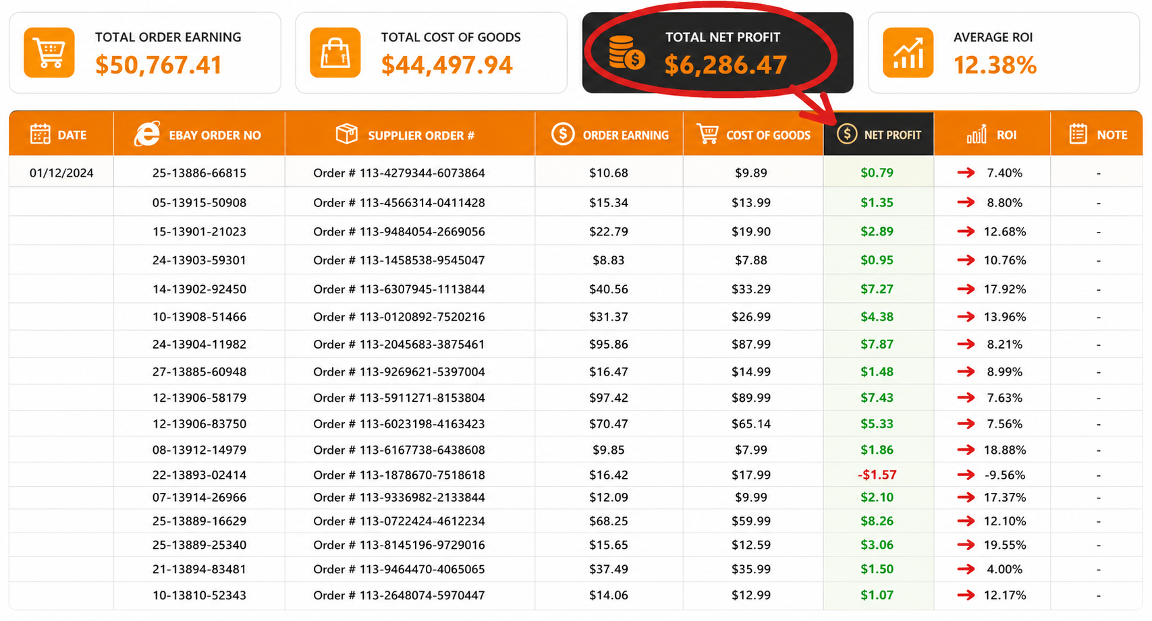Click the average ROI value 12.38%
This screenshot has height=621, width=1152.
coord(995,65)
